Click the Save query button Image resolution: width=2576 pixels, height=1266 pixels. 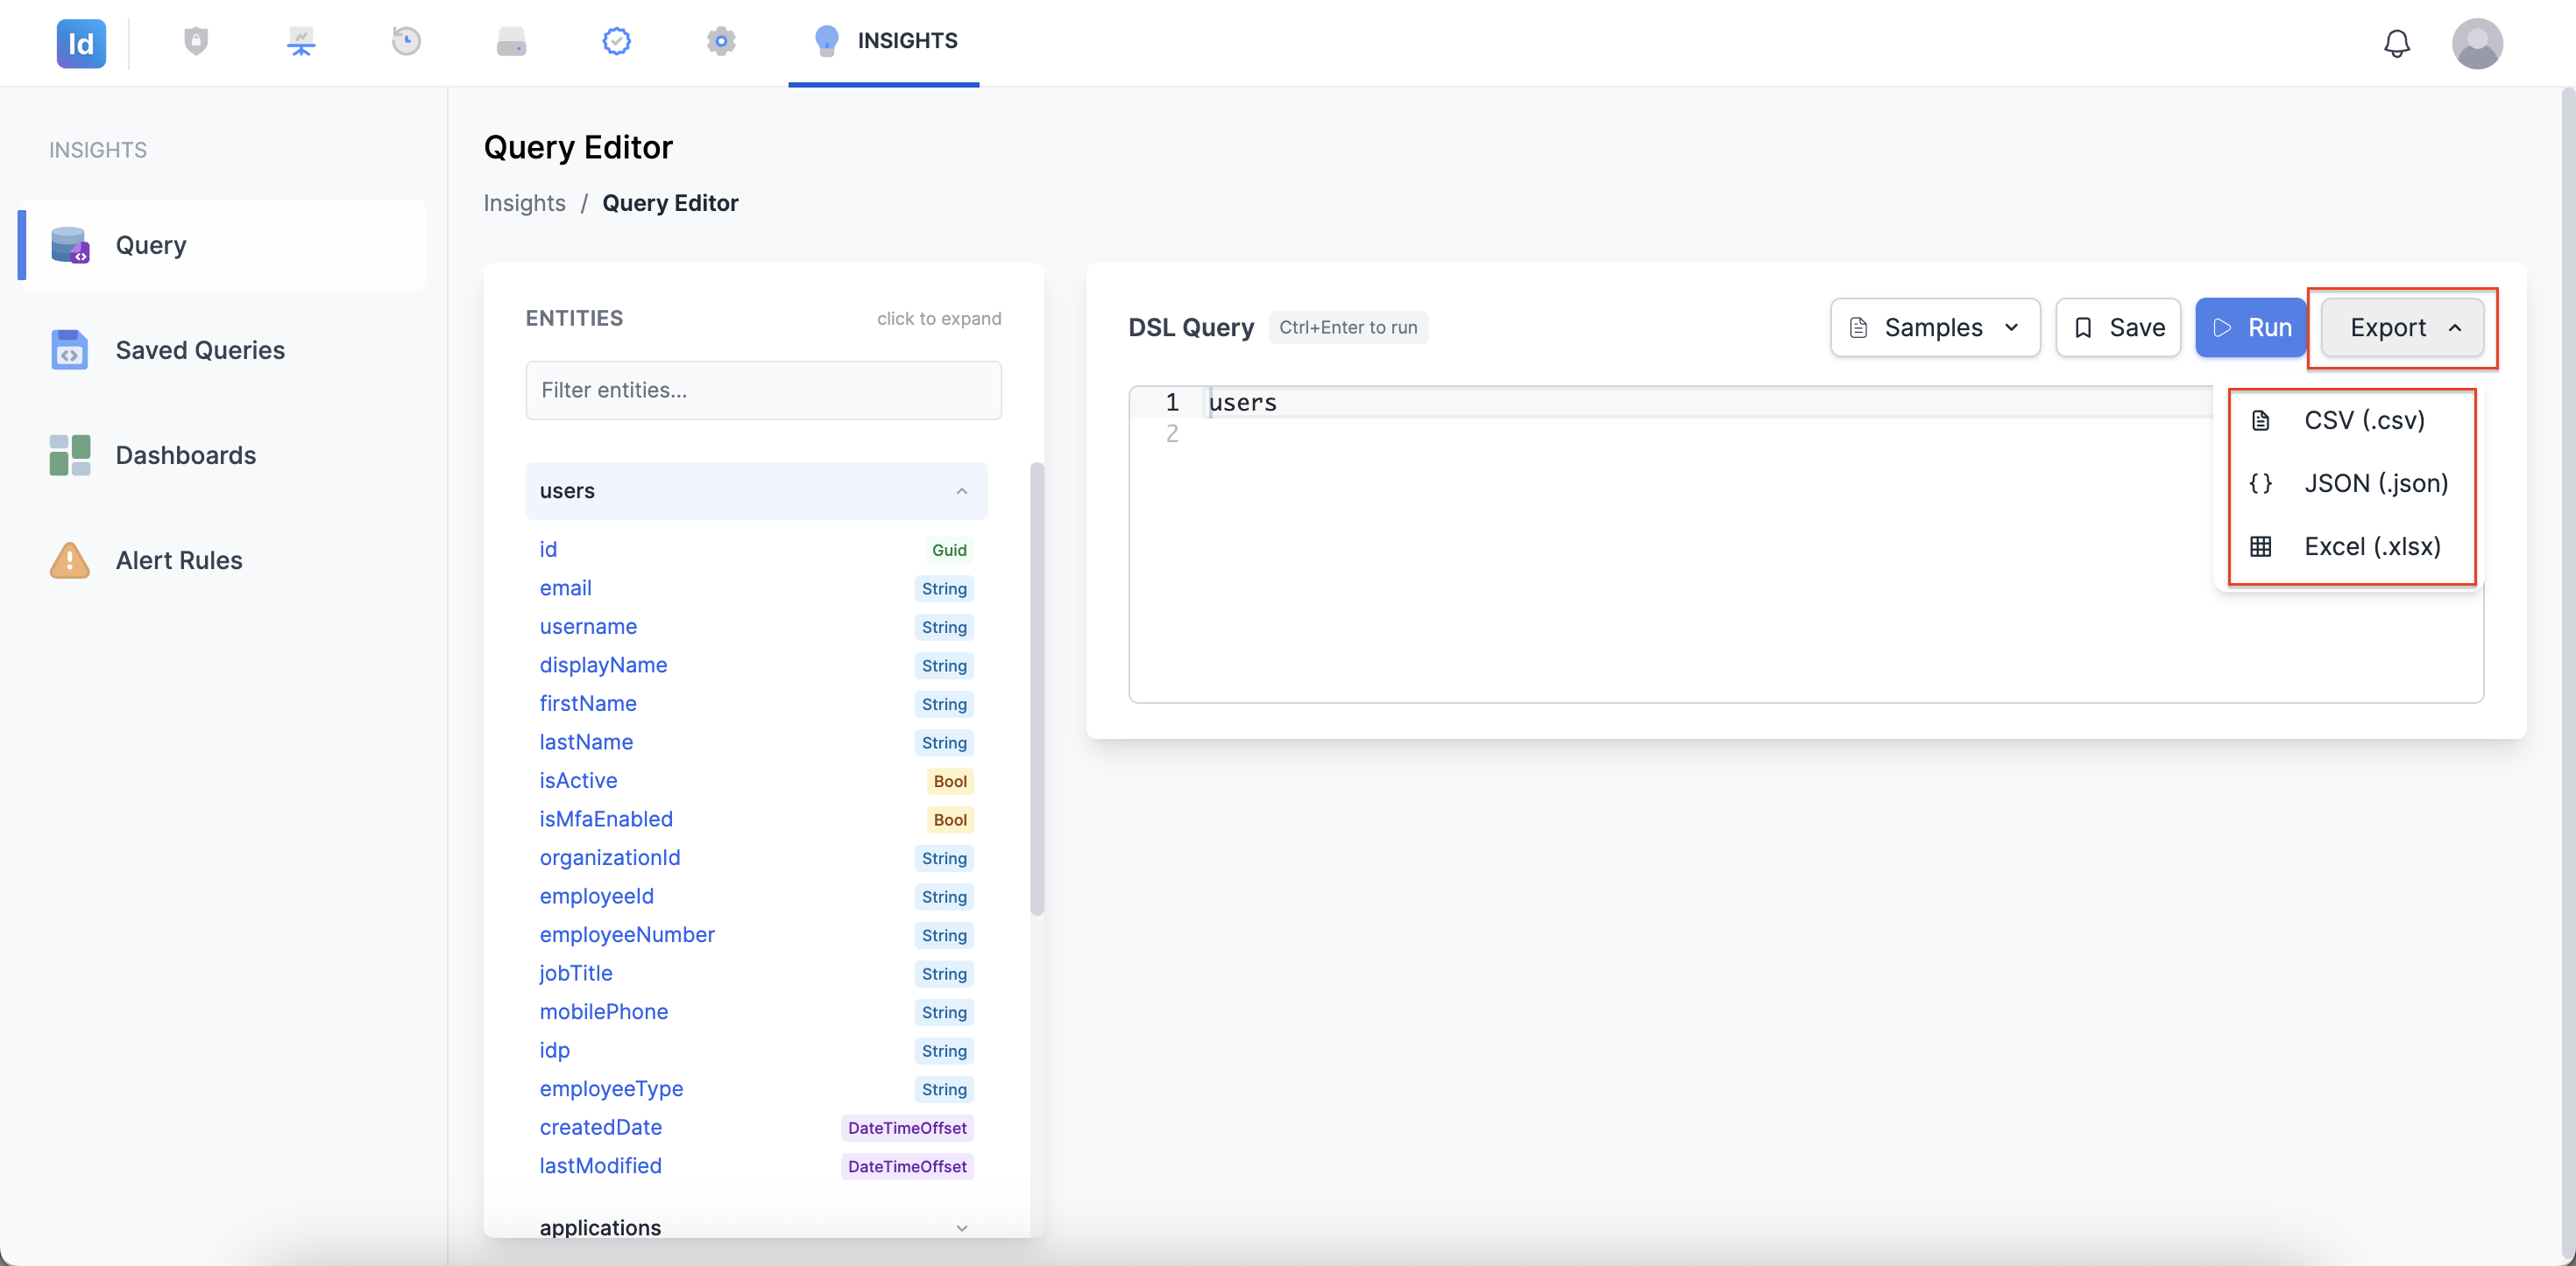pos(2118,327)
